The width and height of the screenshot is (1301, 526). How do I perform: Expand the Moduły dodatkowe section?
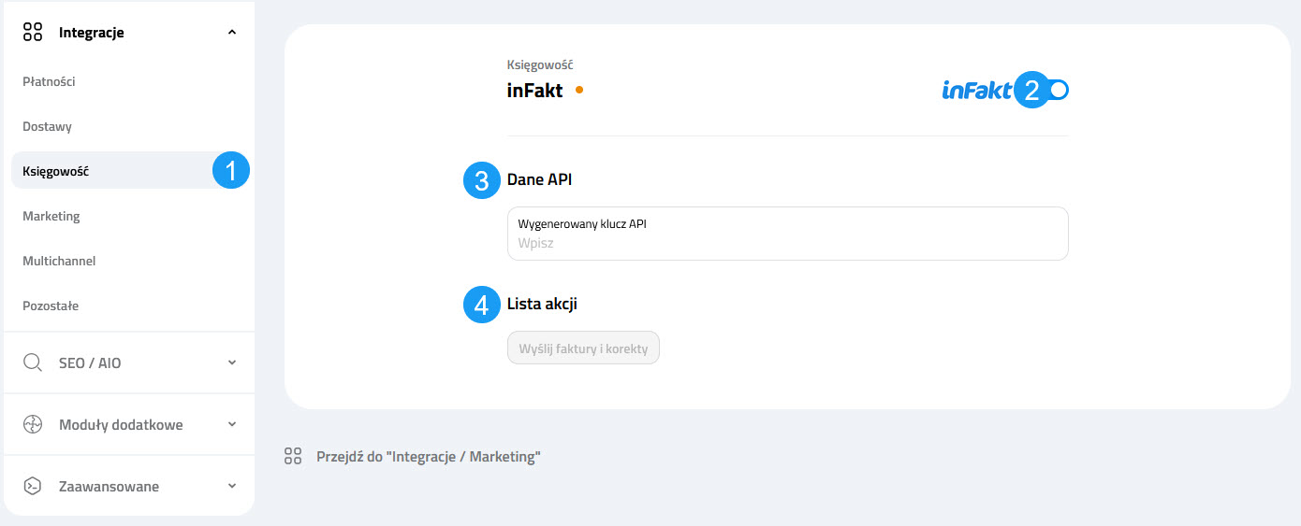232,424
